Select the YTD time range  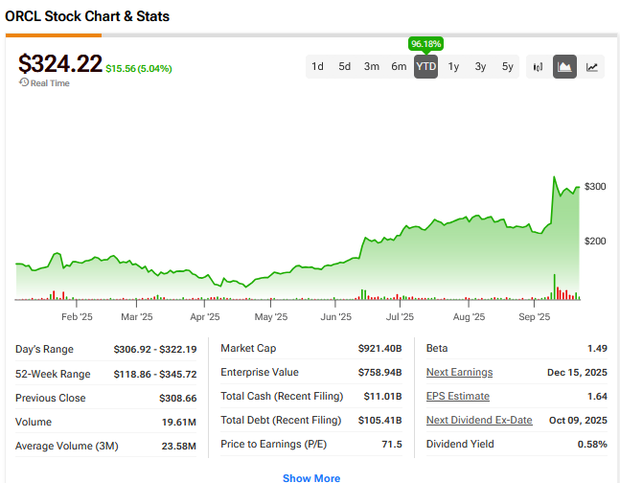pos(425,67)
